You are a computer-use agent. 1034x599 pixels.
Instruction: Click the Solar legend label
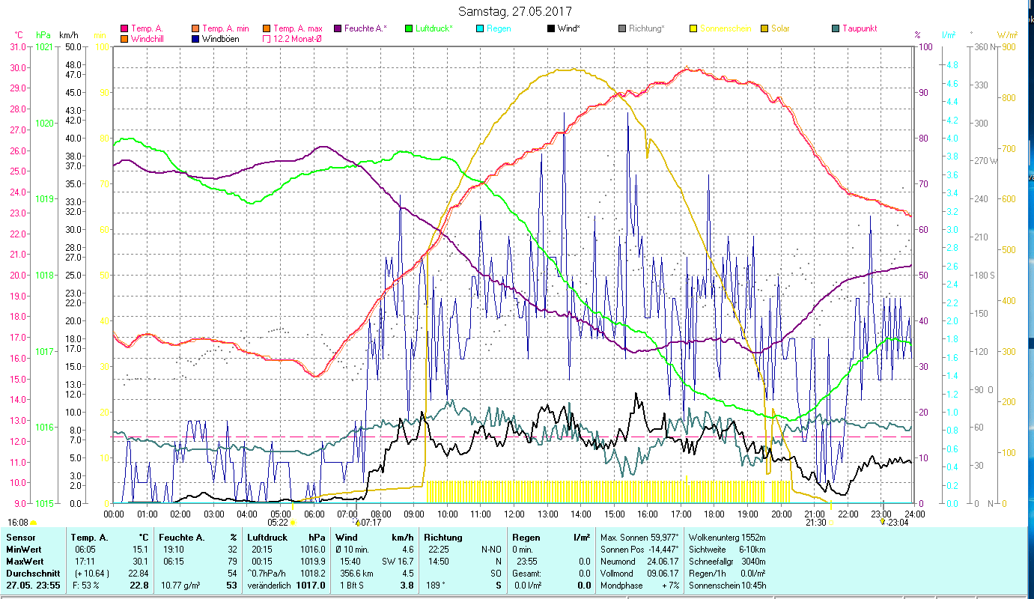(x=780, y=28)
